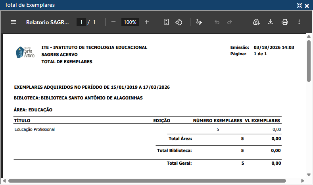Toggle fit to page view
This screenshot has width=313, height=185.
(166, 22)
